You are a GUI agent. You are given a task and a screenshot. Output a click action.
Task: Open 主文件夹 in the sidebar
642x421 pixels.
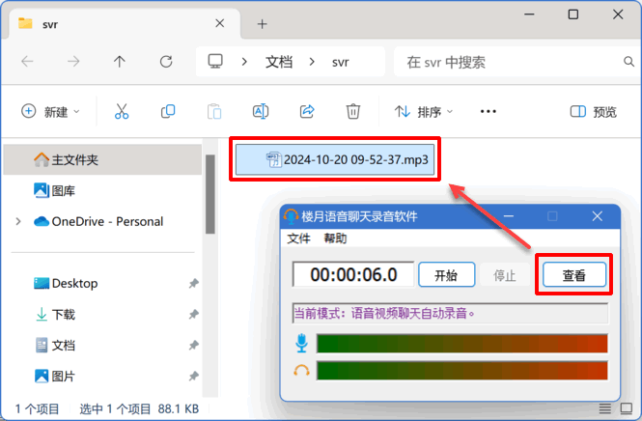coord(102,159)
